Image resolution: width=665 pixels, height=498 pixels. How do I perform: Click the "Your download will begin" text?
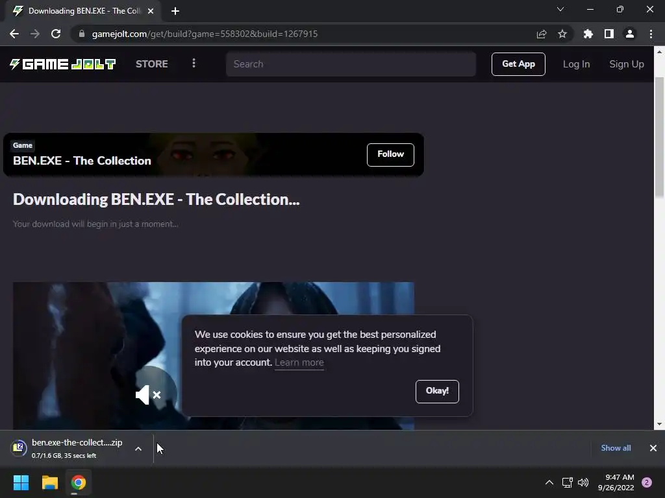tap(95, 224)
